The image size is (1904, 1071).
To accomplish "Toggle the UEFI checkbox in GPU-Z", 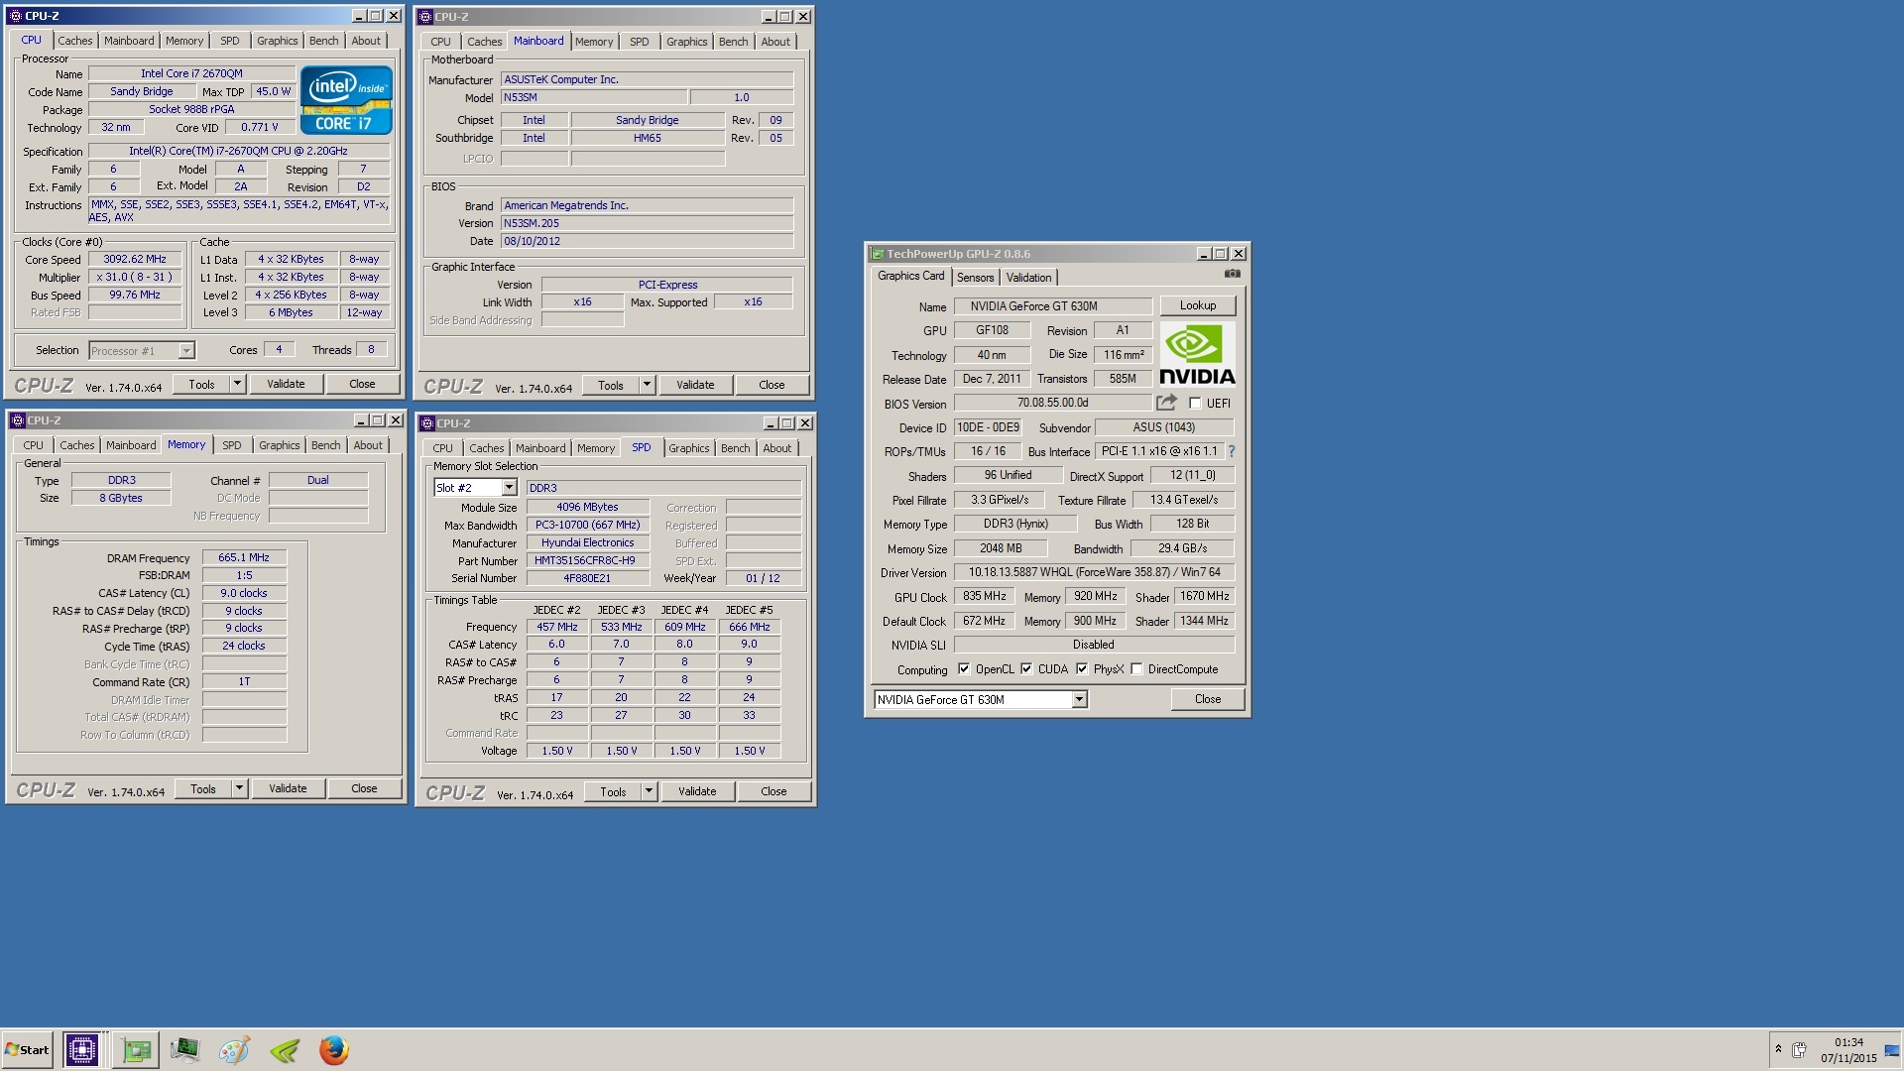I will pos(1195,404).
